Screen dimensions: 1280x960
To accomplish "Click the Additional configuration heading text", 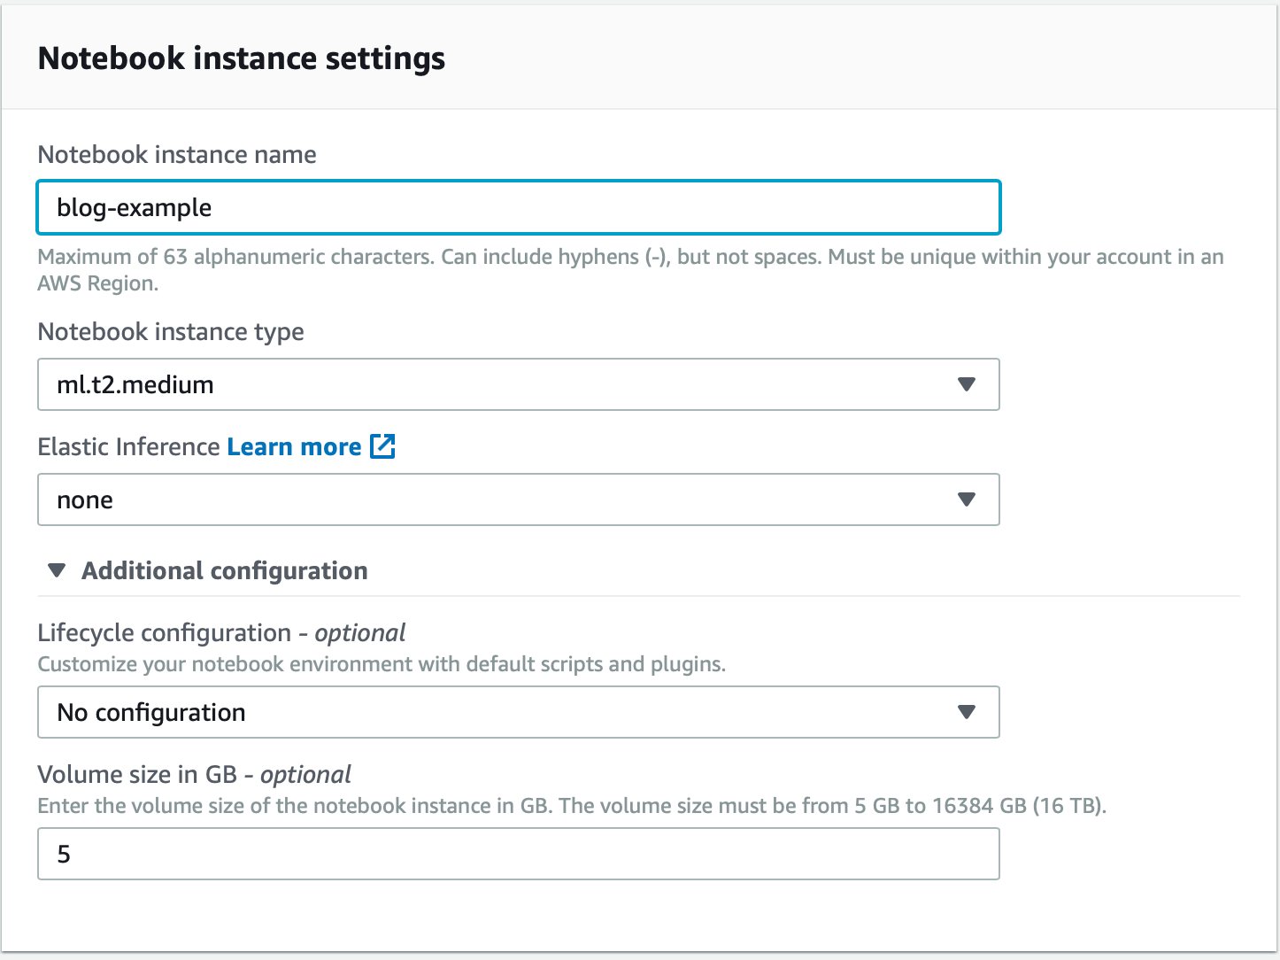I will [x=225, y=571].
